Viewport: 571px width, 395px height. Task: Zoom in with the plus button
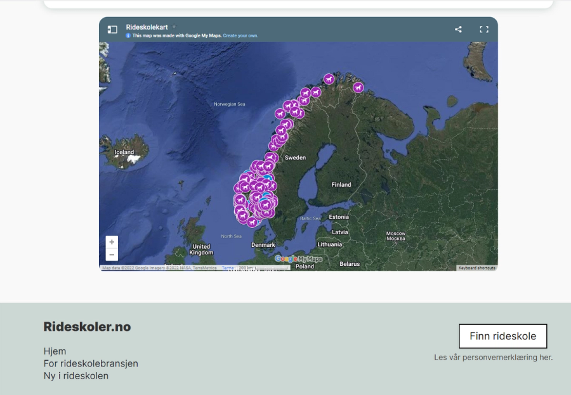112,242
